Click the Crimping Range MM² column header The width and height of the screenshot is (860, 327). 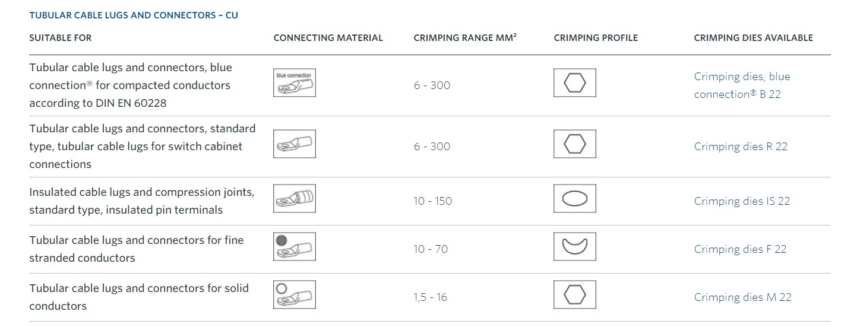465,37
